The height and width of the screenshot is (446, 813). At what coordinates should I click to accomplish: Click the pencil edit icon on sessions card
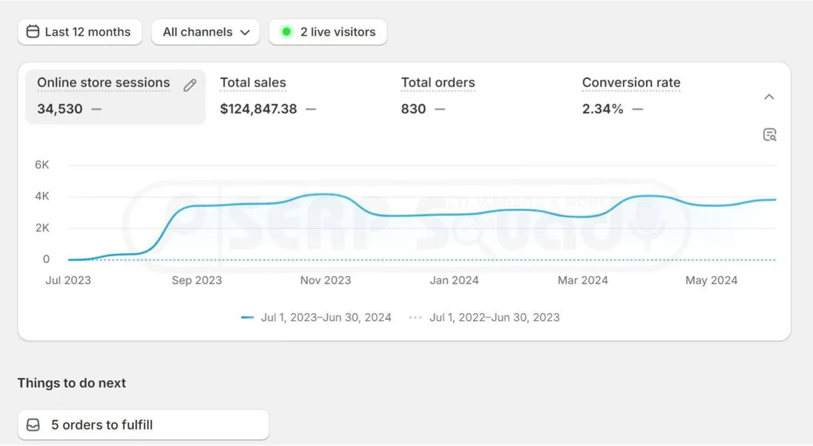pos(190,85)
